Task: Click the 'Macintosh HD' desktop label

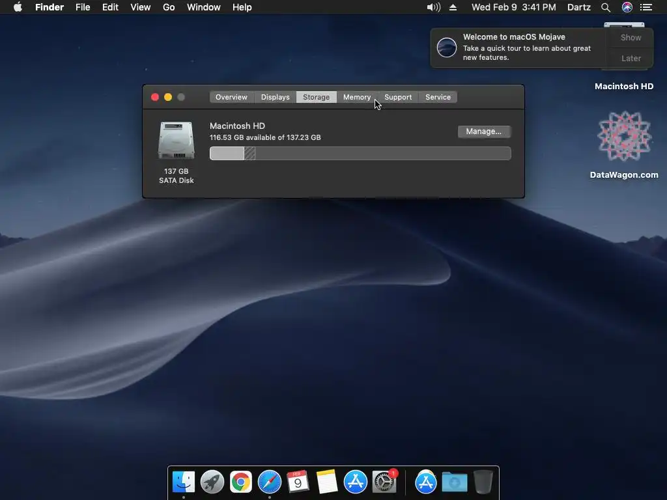Action: (624, 87)
